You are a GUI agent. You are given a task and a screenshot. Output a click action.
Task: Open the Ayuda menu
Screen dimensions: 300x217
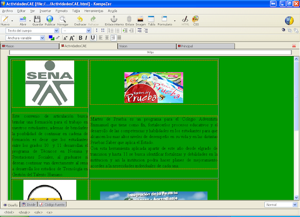click(112, 11)
